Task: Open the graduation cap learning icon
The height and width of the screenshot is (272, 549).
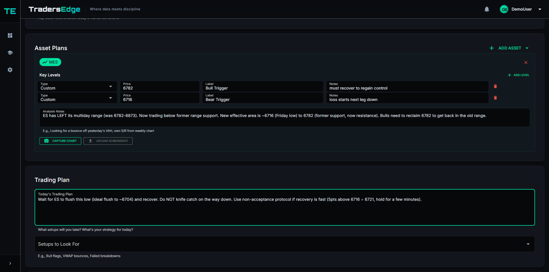Action: coord(10,53)
